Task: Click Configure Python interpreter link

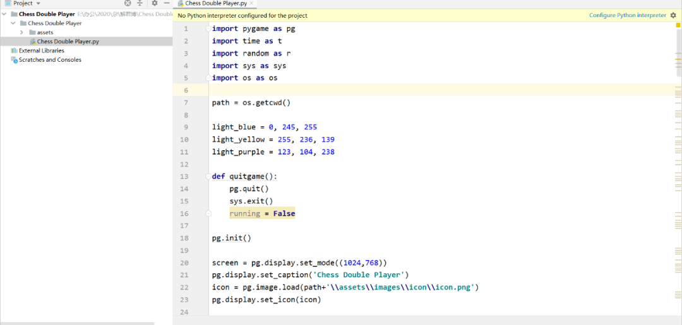Action: pos(628,15)
